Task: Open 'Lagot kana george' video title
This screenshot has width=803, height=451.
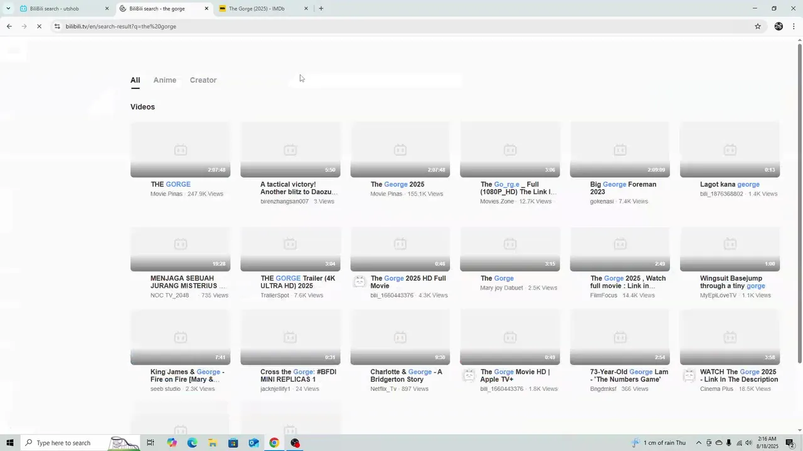Action: (x=730, y=184)
